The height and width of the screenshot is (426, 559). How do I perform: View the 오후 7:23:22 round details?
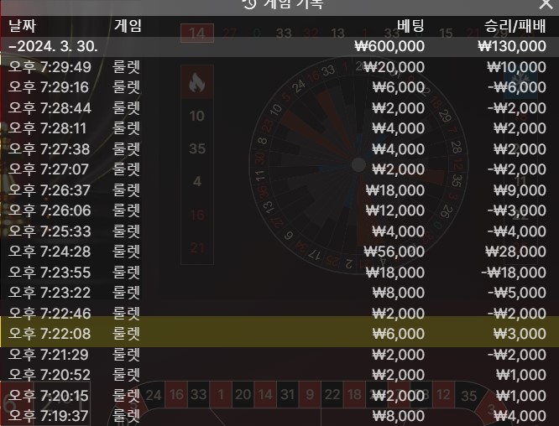279,293
